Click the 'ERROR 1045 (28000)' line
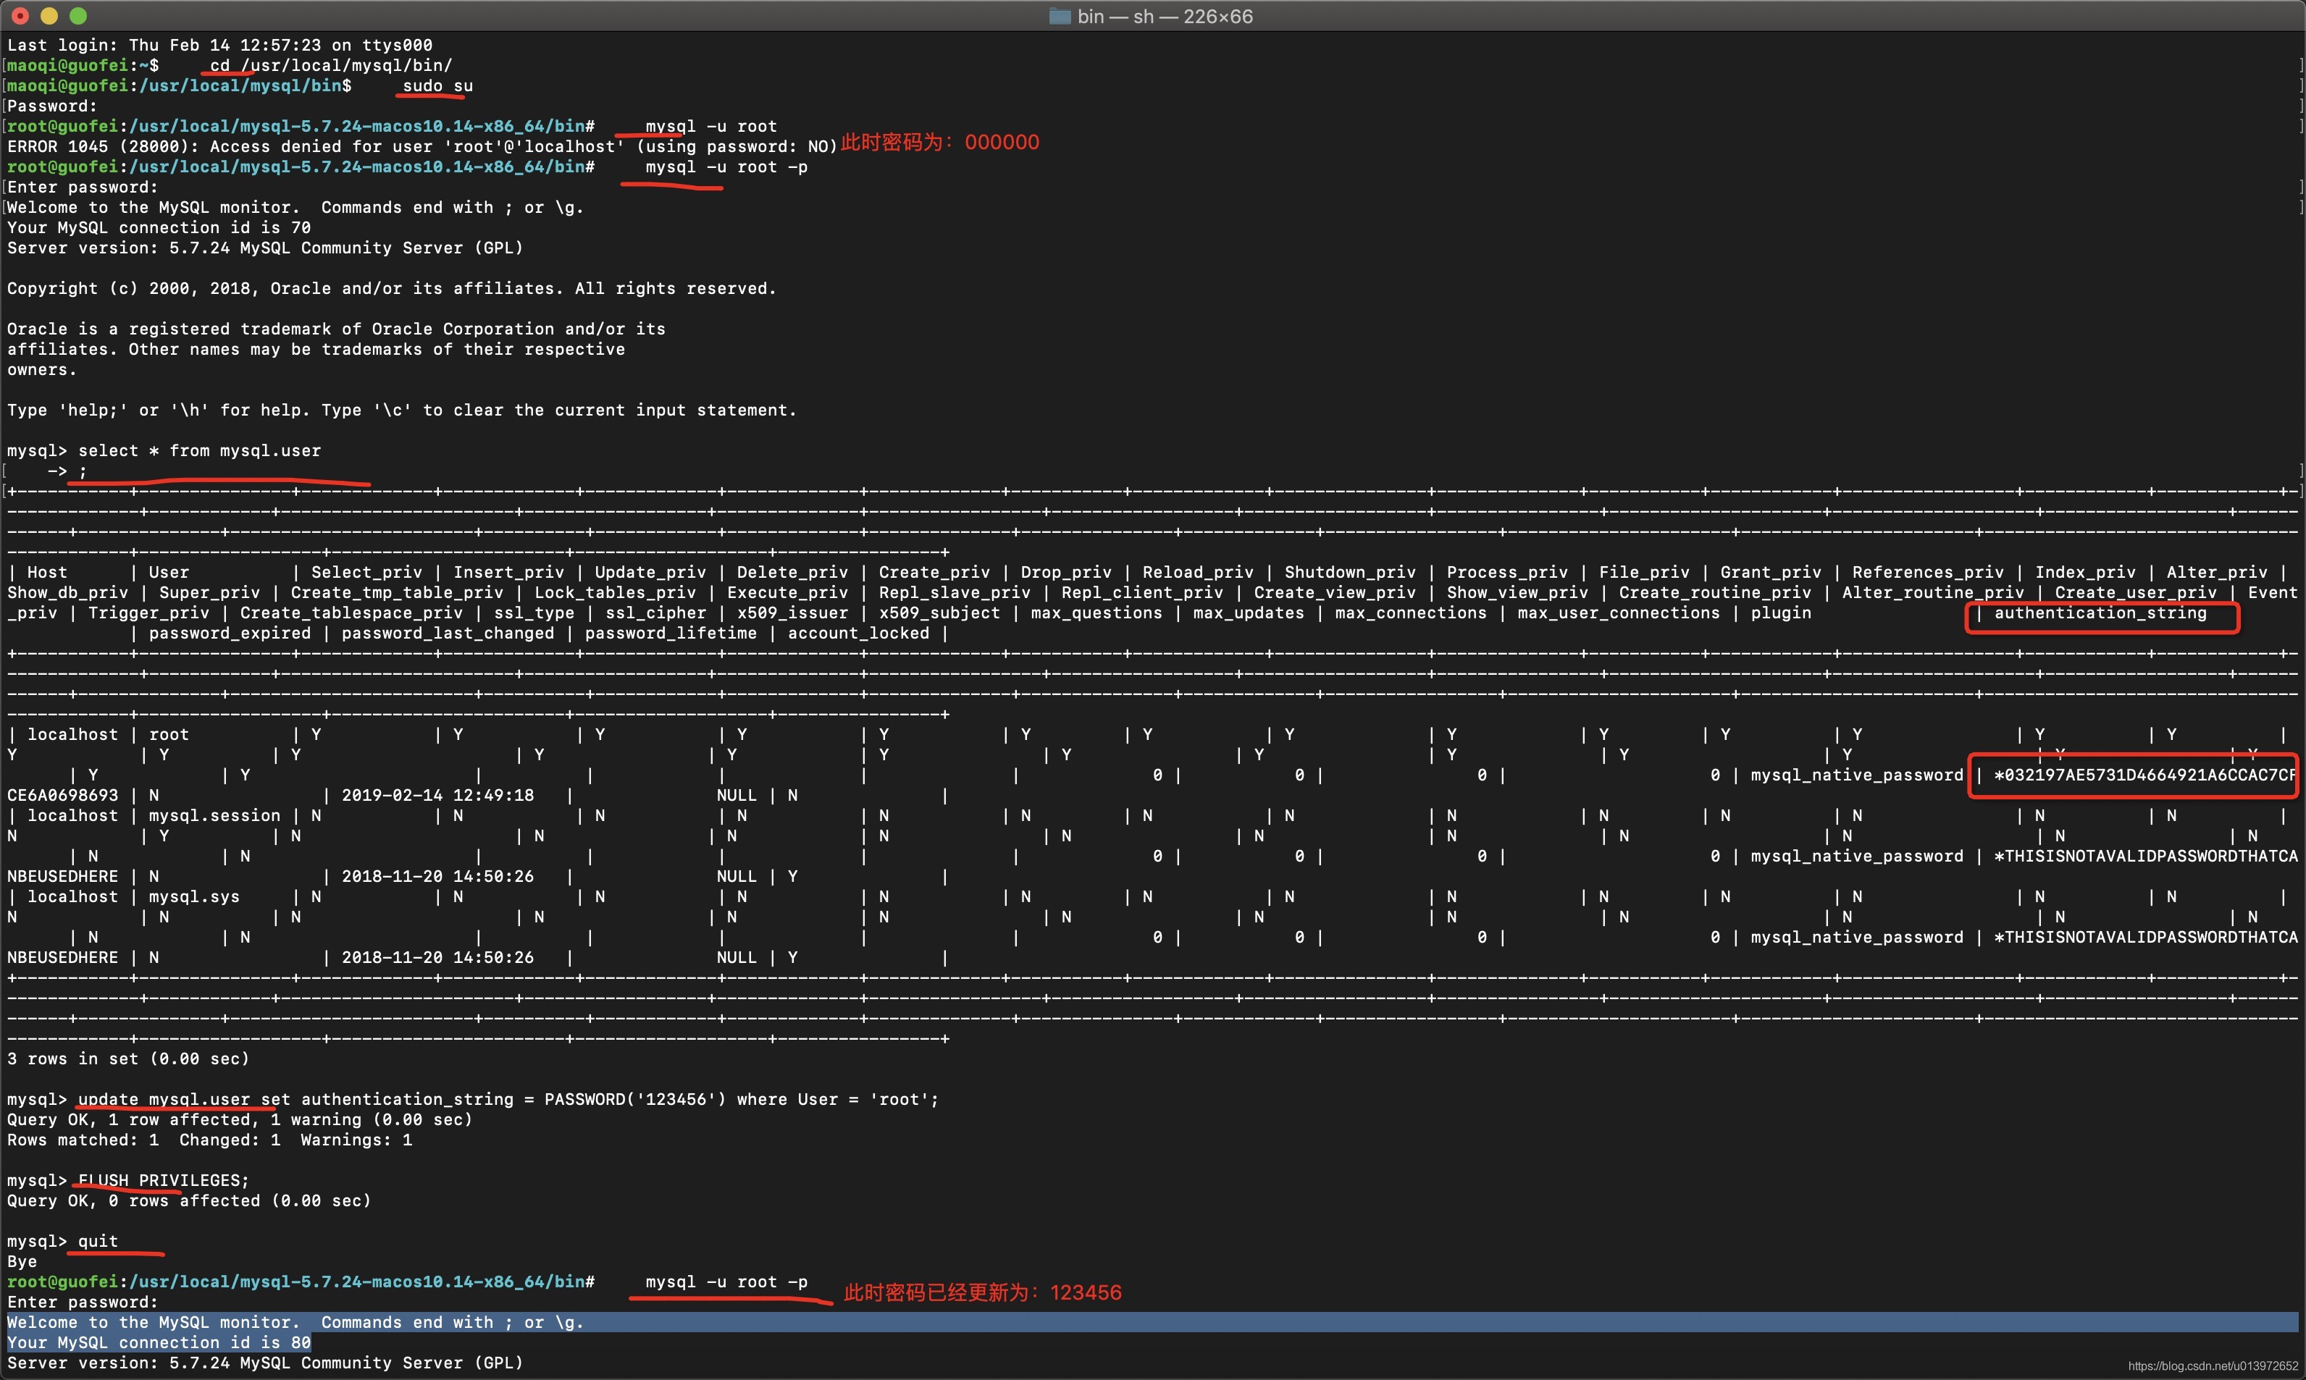Image resolution: width=2306 pixels, height=1380 pixels. point(422,146)
